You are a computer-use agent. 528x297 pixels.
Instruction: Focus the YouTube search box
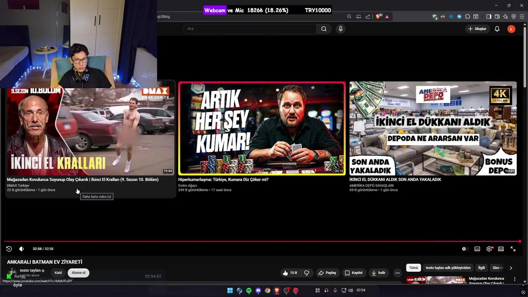click(250, 29)
